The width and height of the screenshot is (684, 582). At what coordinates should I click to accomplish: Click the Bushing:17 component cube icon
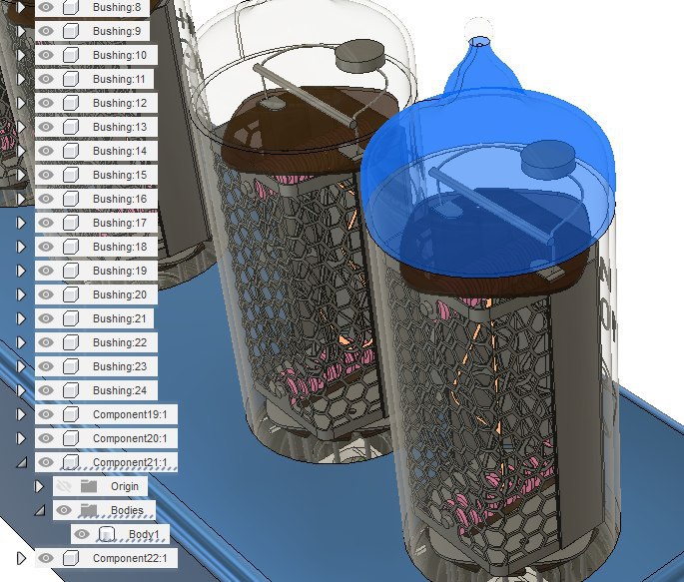[71, 223]
